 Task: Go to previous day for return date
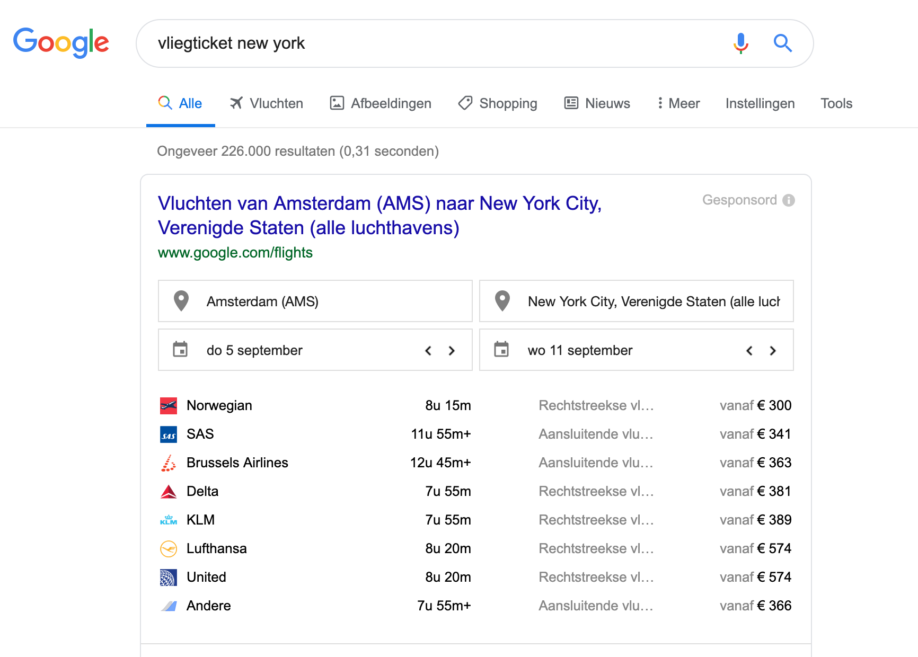tap(749, 351)
